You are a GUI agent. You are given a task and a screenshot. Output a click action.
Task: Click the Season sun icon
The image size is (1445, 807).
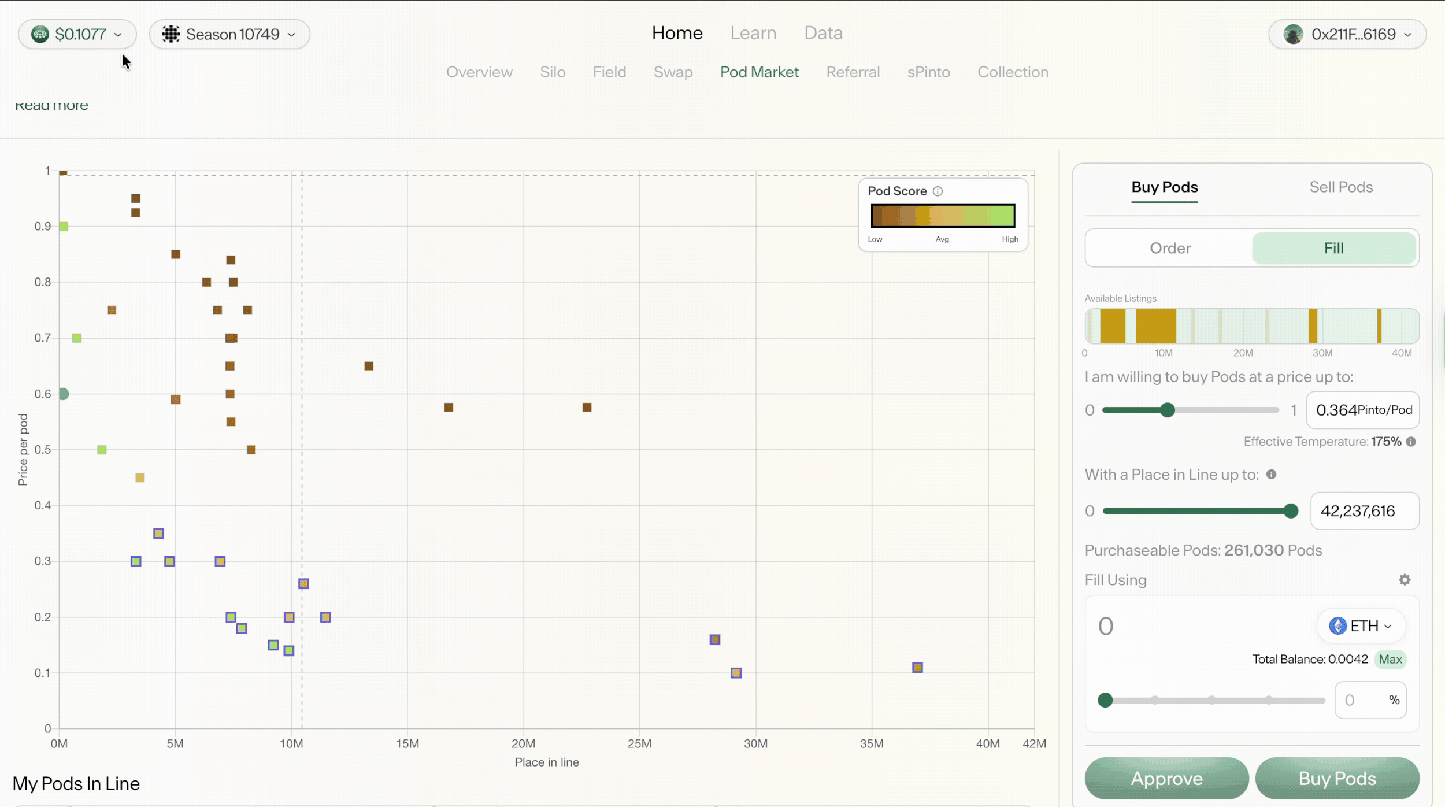171,34
